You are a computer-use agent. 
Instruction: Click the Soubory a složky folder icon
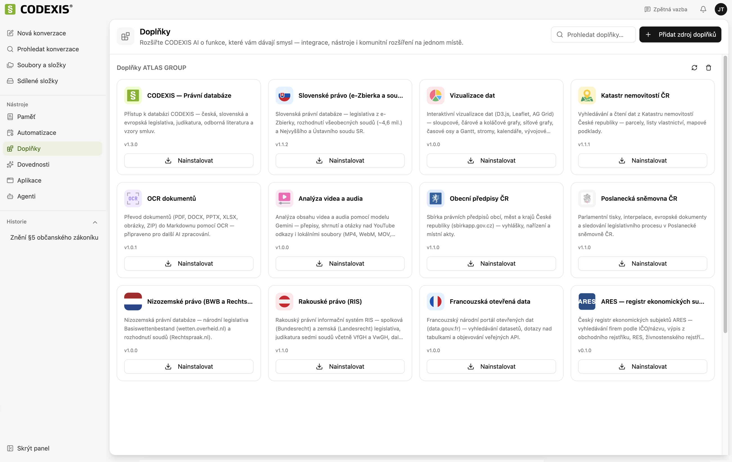[10, 65]
